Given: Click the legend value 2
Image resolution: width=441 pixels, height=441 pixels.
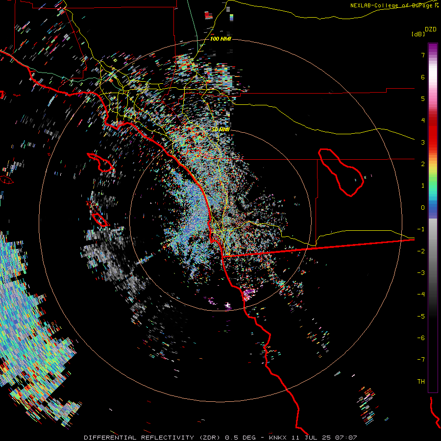Looking at the screenshot, I should 423,164.
